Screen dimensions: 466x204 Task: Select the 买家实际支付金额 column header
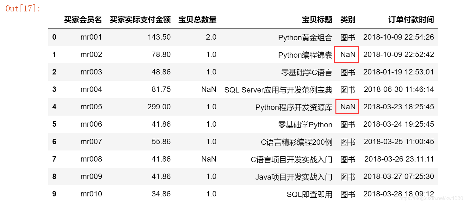pos(140,20)
